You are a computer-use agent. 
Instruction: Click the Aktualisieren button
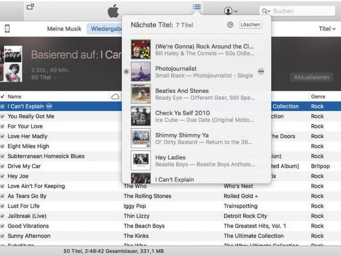pyautogui.click(x=311, y=77)
